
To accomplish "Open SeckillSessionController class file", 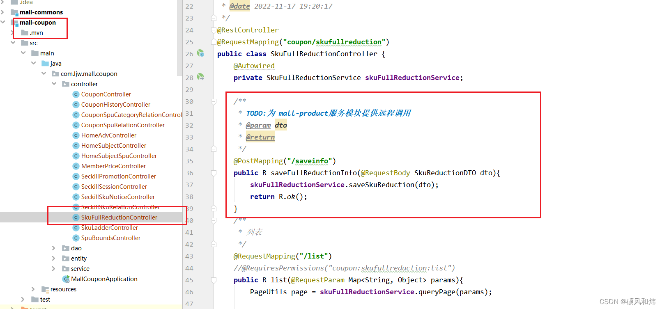I will 114,187.
